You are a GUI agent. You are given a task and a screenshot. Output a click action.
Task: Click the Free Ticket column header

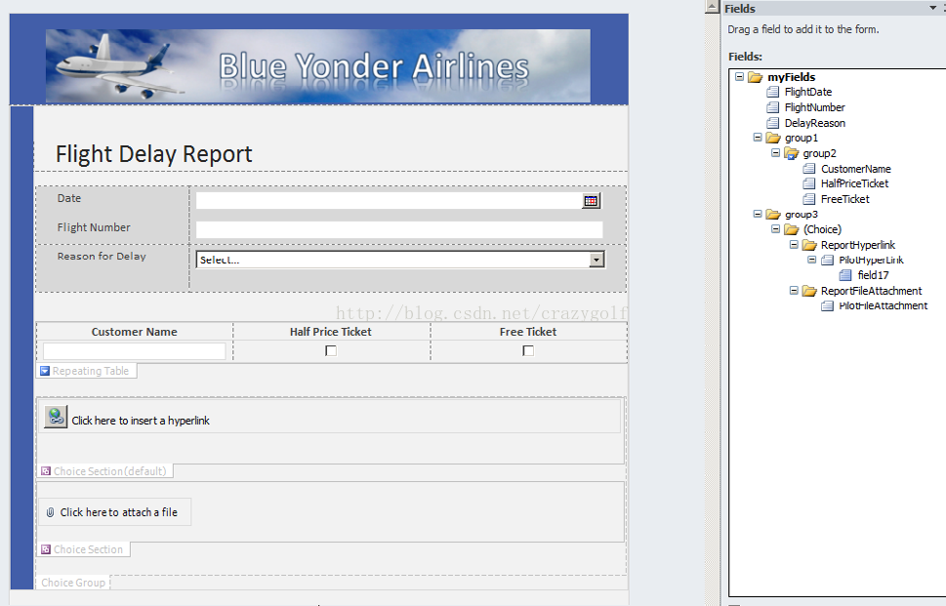point(528,332)
